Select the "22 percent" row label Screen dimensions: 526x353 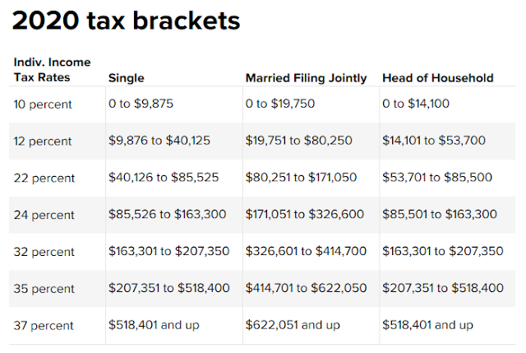[44, 178]
